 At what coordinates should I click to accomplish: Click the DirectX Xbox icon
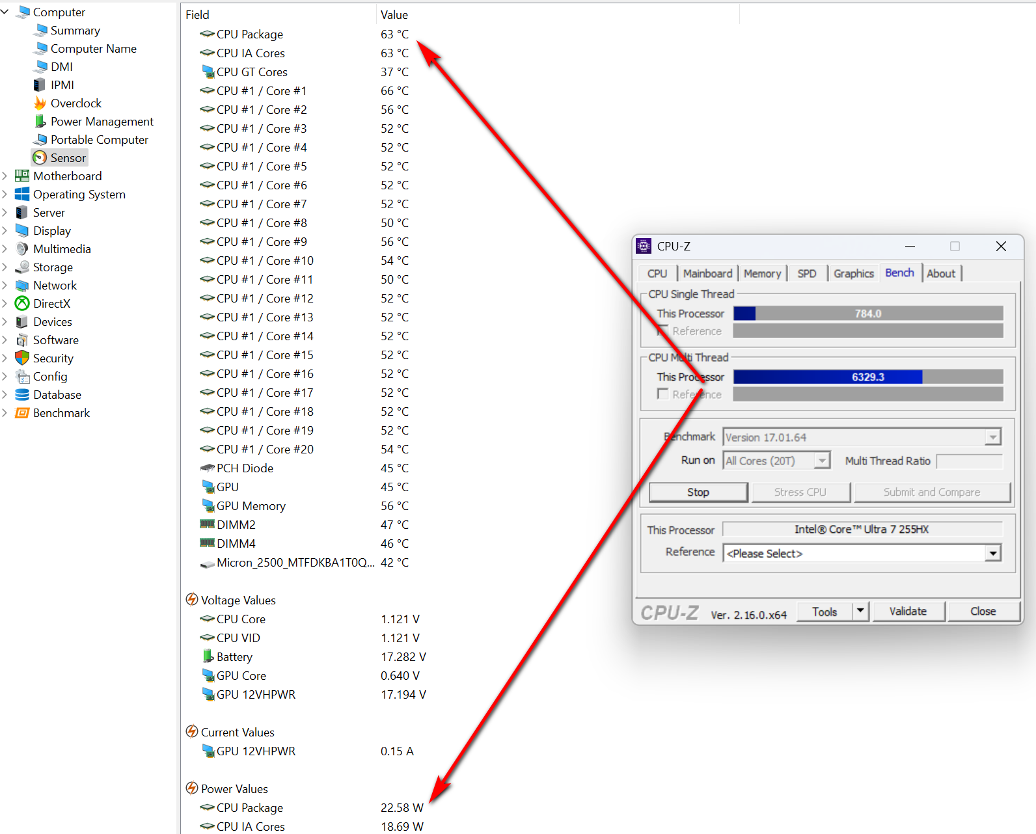[x=22, y=303]
